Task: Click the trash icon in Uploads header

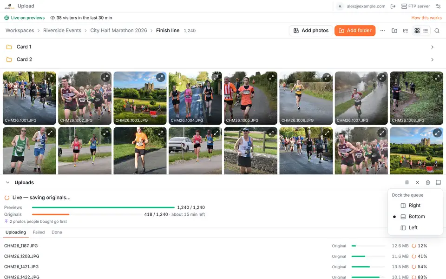Action: click(x=428, y=182)
